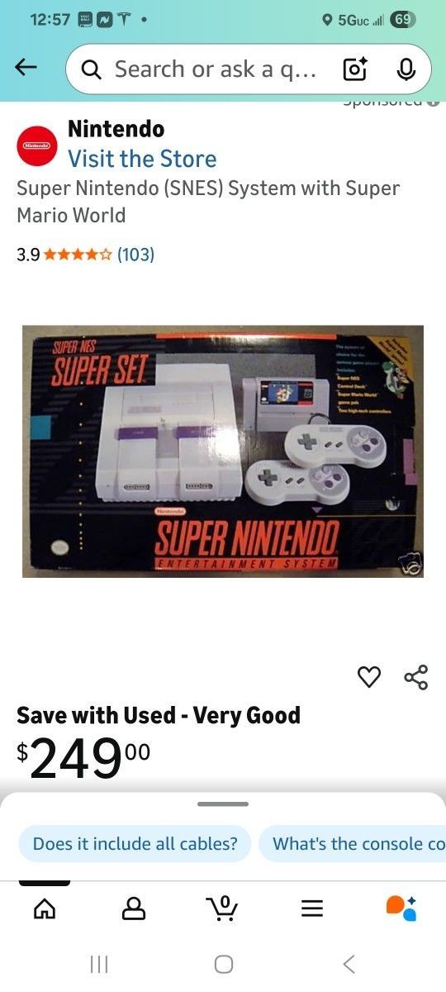
Task: Expand the bottom sheet drag handle
Action: click(223, 804)
